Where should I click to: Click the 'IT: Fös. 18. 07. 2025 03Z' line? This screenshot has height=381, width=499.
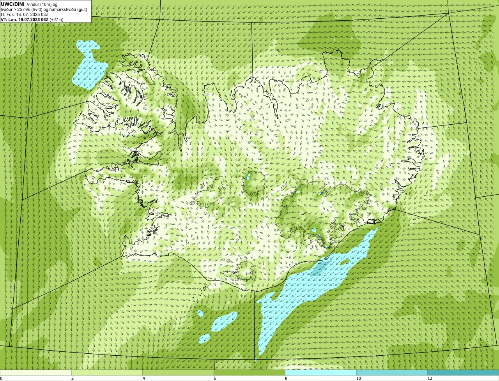pyautogui.click(x=25, y=14)
